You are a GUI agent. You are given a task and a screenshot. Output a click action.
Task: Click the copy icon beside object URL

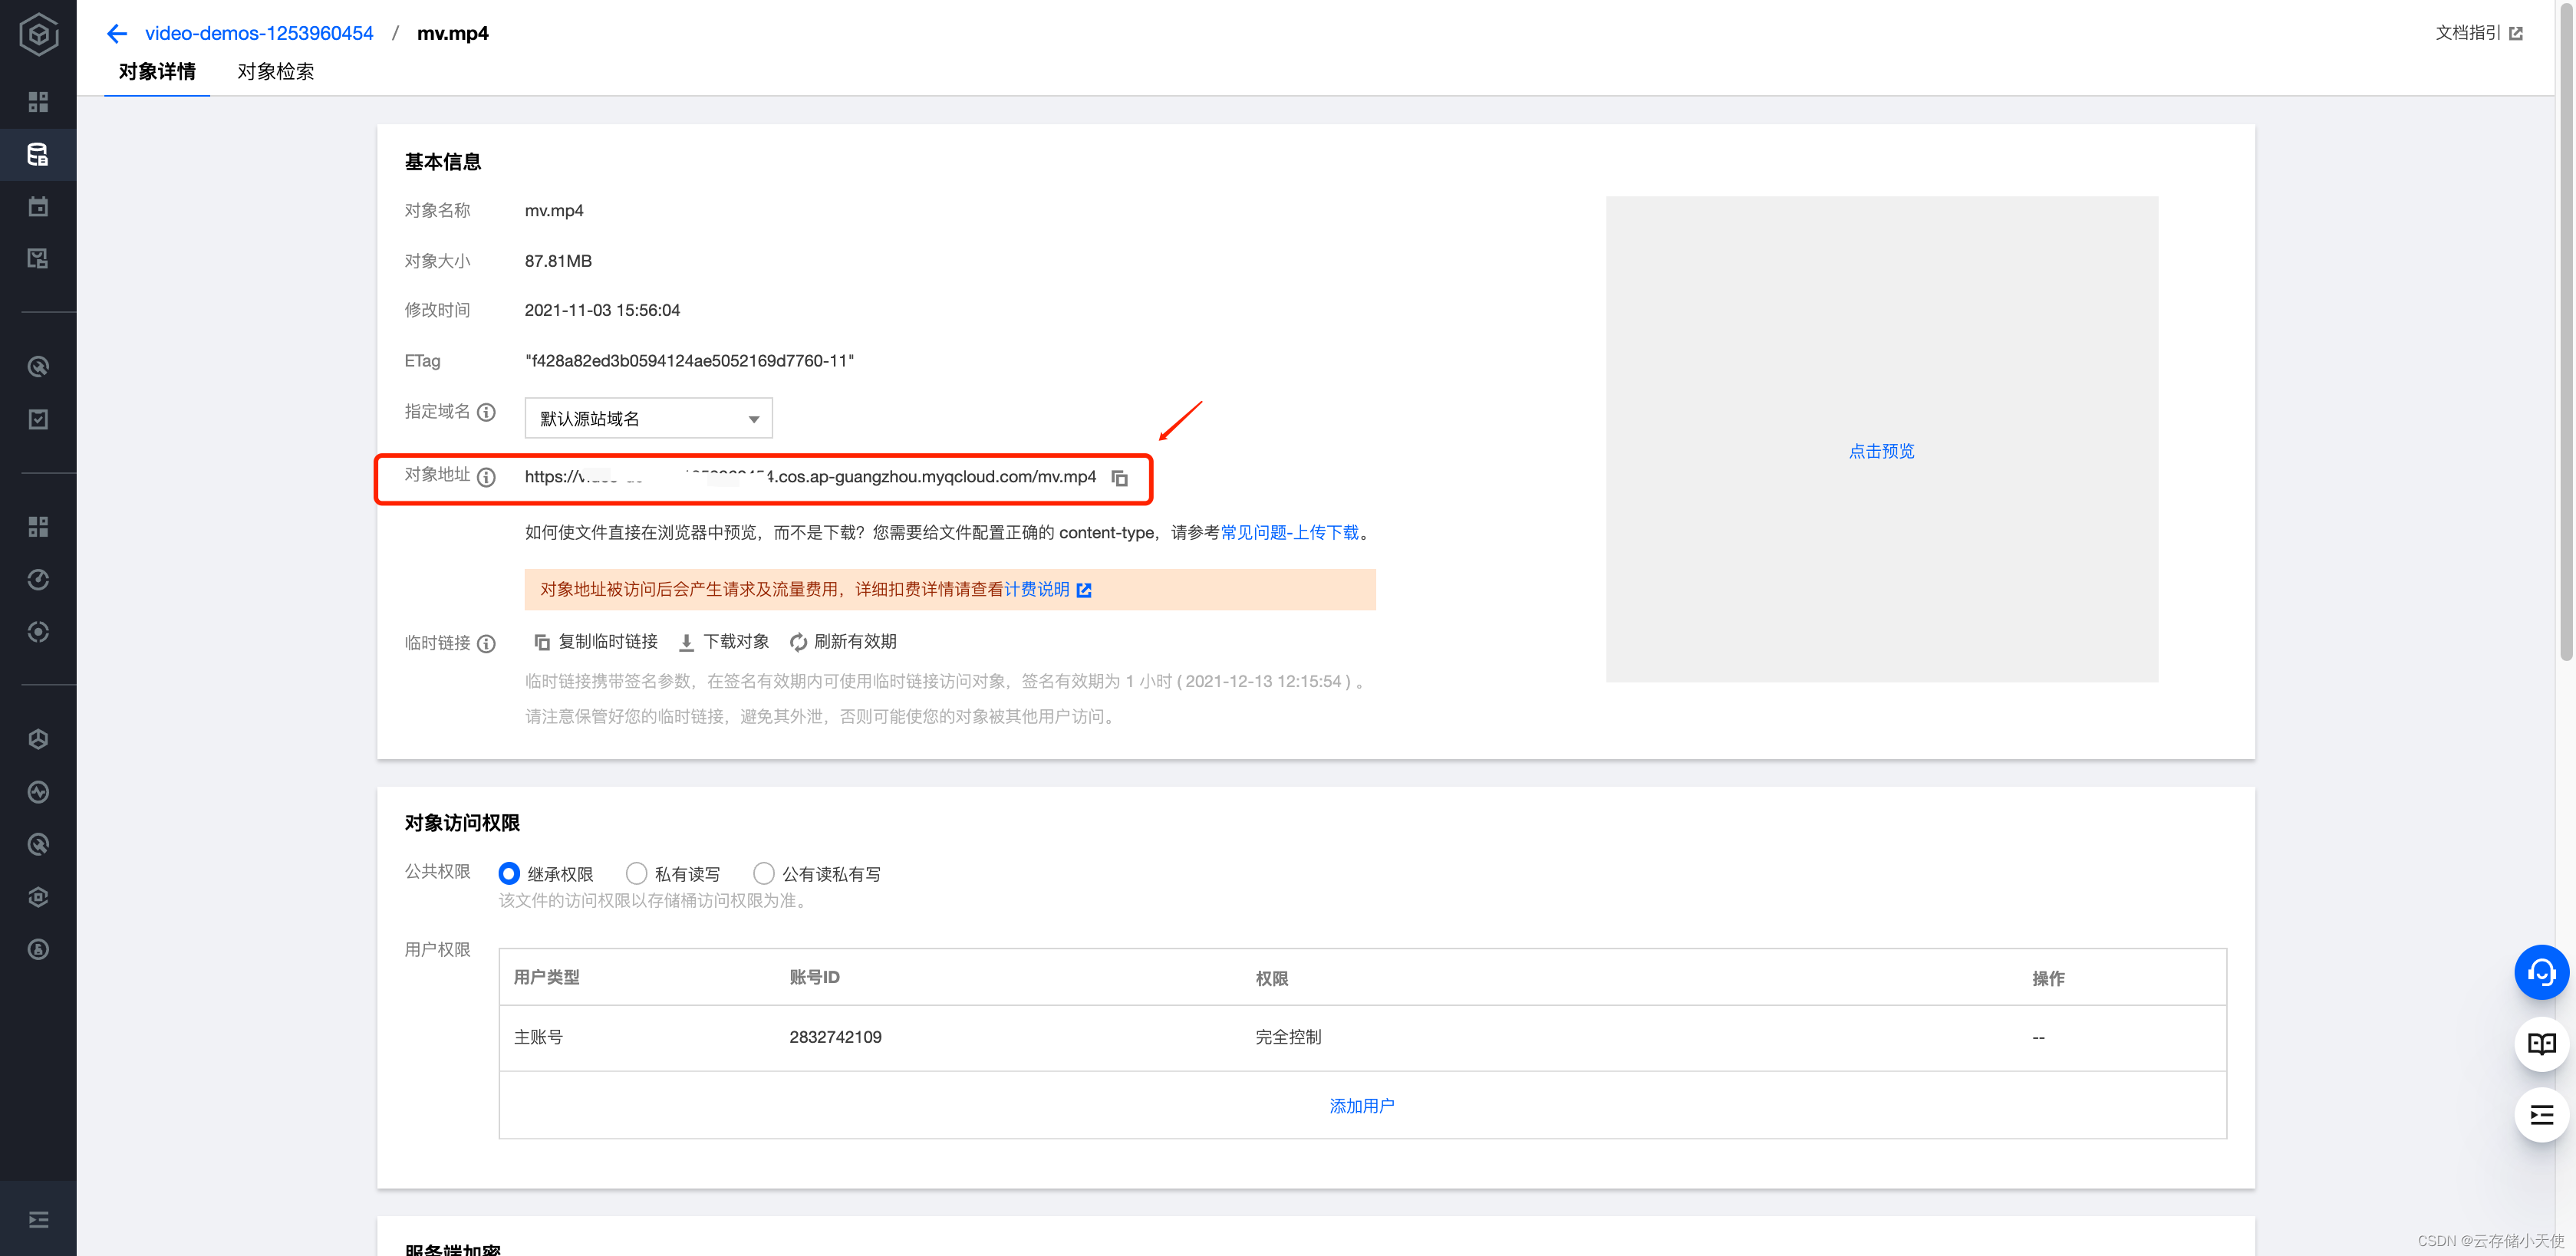(1119, 478)
